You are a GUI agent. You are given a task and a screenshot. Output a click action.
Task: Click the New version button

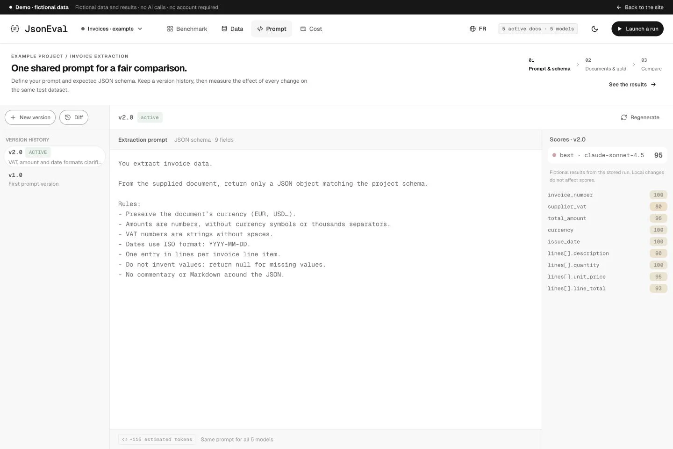[x=30, y=117]
